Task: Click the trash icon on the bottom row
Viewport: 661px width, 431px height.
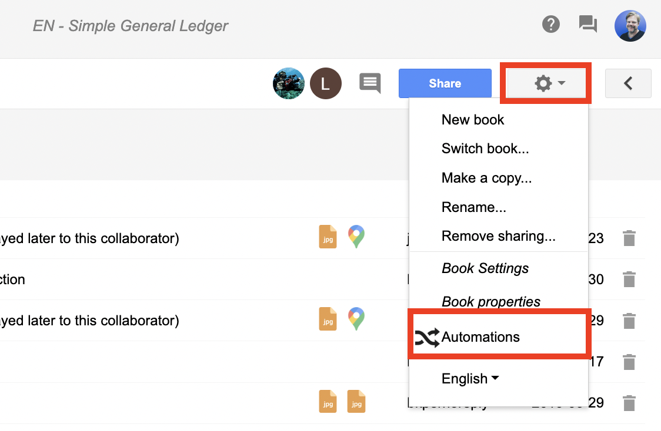Action: (x=629, y=402)
